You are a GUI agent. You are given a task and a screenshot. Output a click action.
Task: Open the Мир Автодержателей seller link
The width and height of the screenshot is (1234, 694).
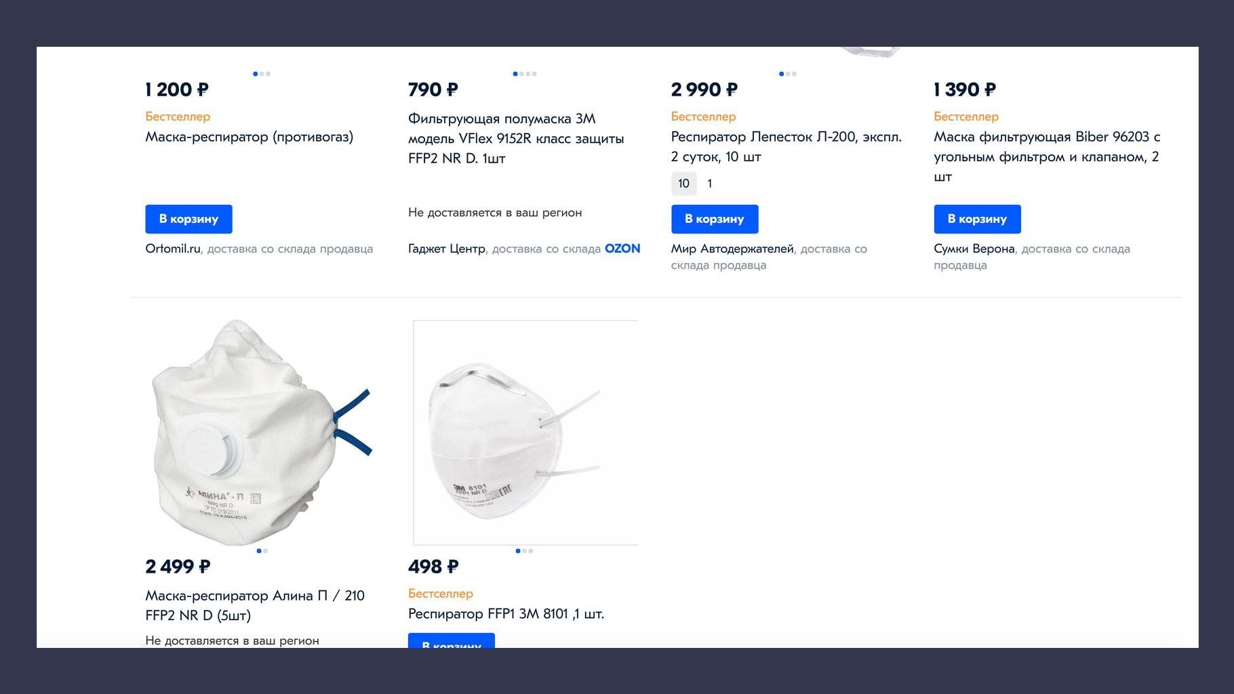(732, 249)
